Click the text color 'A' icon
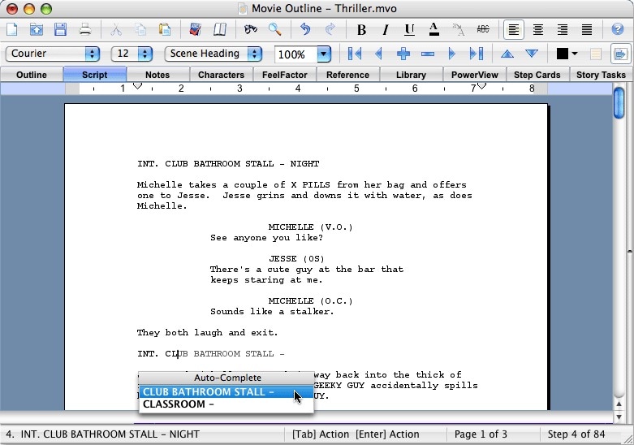The width and height of the screenshot is (634, 445). (x=433, y=29)
